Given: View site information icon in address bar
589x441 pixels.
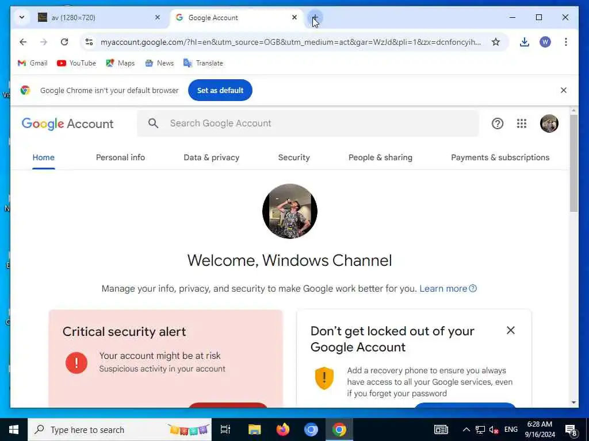Looking at the screenshot, I should click(89, 42).
